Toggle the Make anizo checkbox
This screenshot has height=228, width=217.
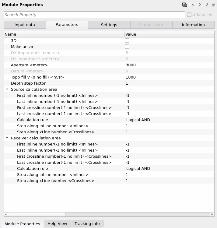[x=127, y=47]
